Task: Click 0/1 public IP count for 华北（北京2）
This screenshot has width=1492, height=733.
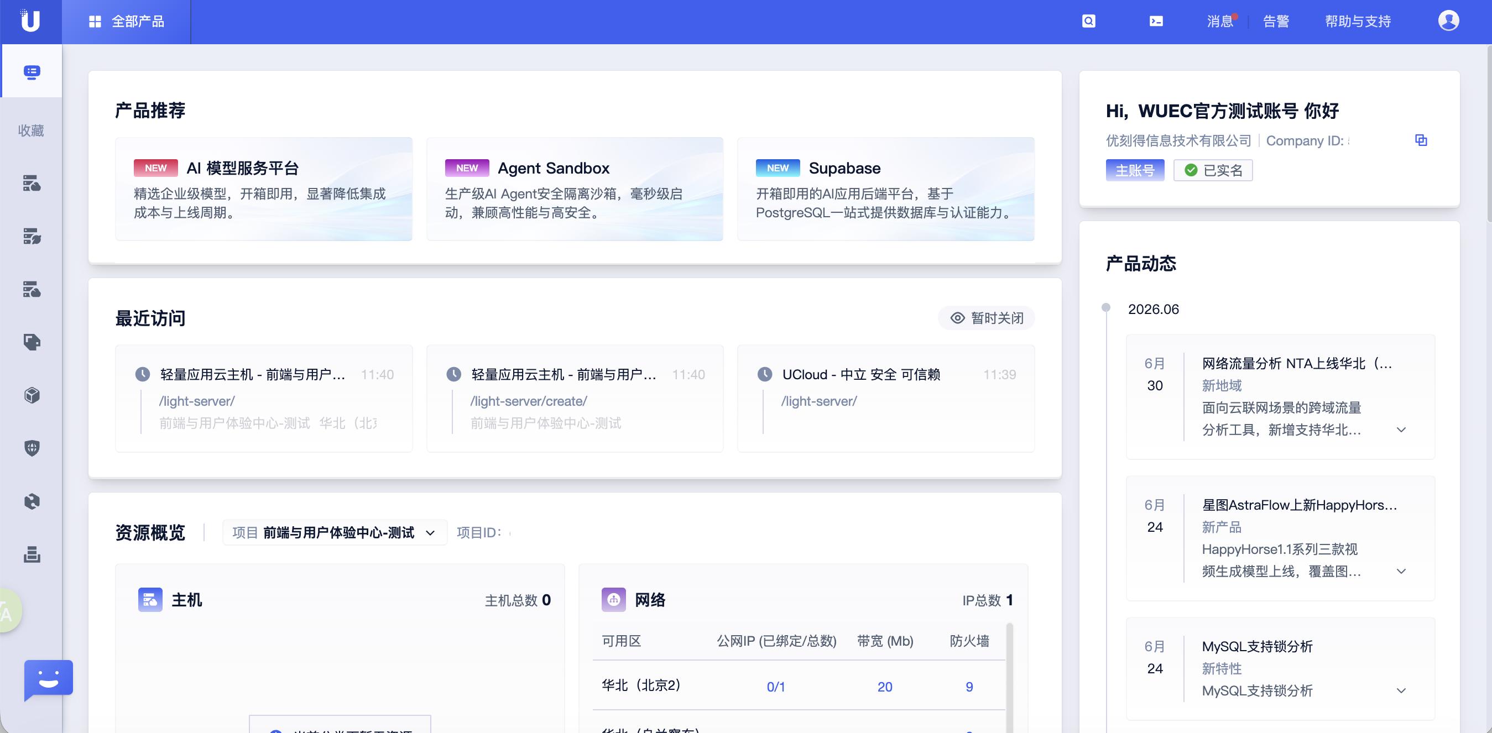Action: (x=775, y=687)
